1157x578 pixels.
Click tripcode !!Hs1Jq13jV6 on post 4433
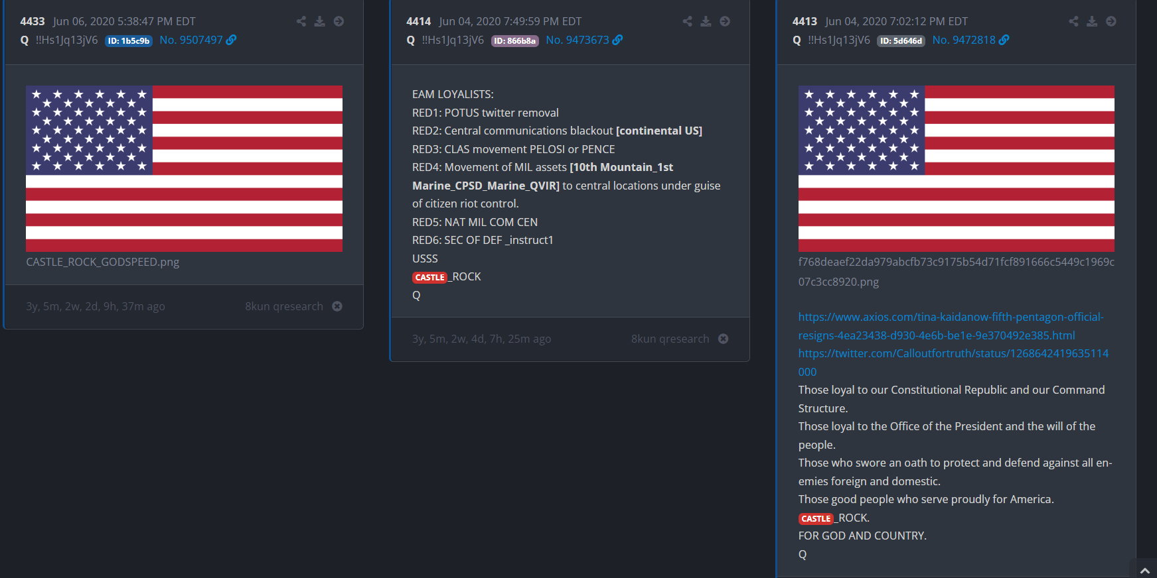(66, 40)
